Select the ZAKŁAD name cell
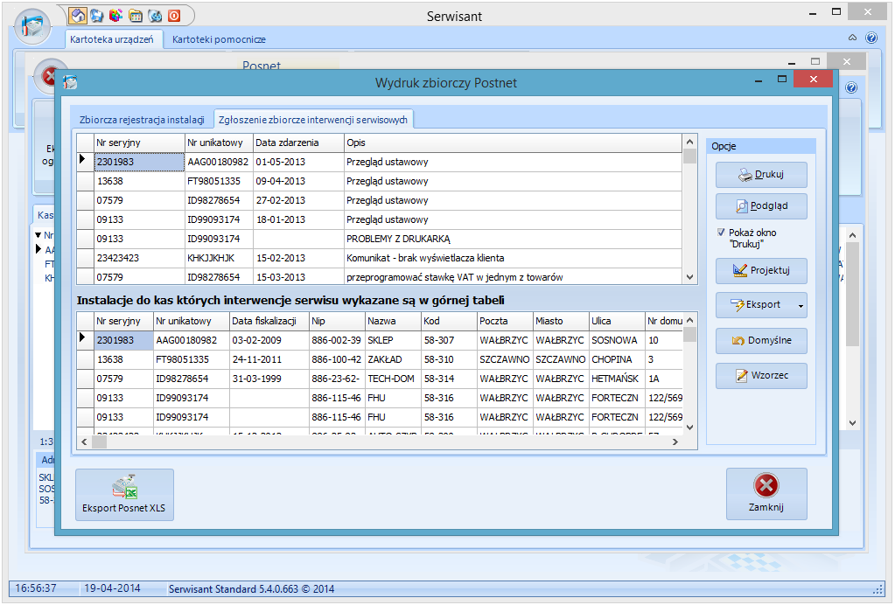The image size is (895, 605). point(393,360)
